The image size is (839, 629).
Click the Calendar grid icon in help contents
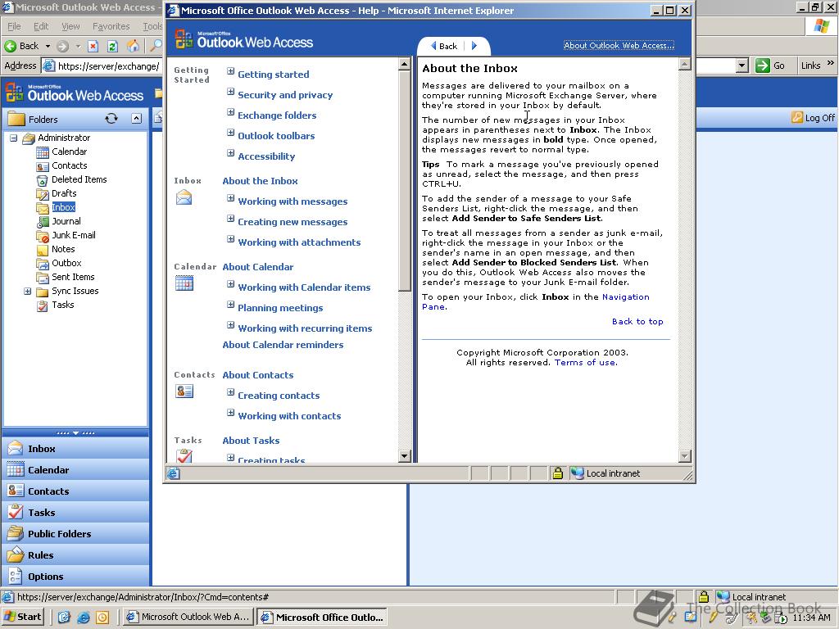click(184, 283)
